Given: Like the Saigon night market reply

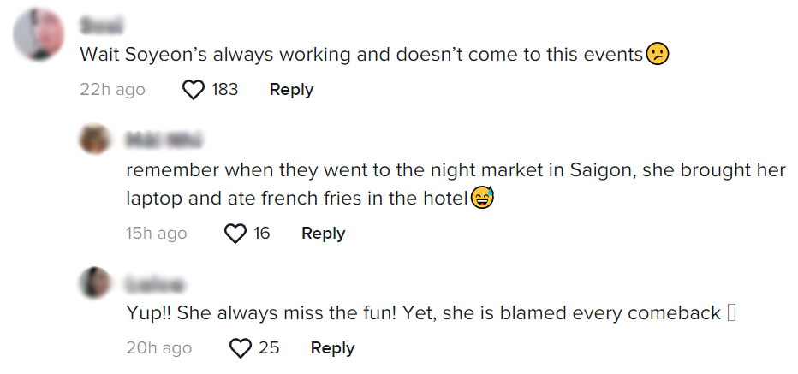Looking at the screenshot, I should coord(235,234).
